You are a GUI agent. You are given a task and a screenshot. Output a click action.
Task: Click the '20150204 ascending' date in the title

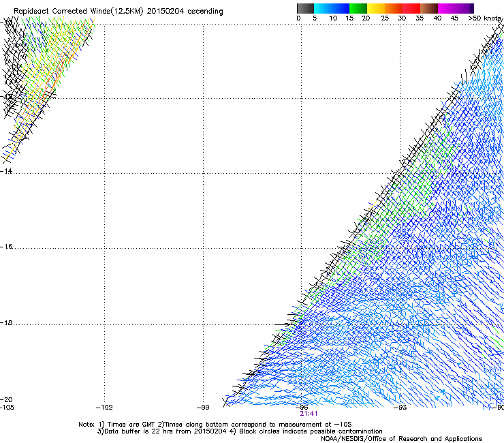(185, 12)
